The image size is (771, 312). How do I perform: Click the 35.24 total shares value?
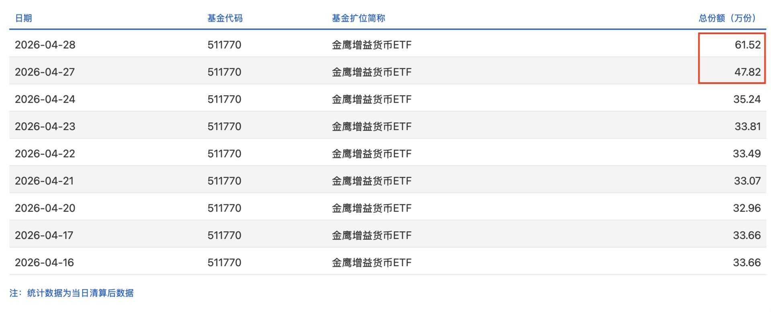pos(746,99)
